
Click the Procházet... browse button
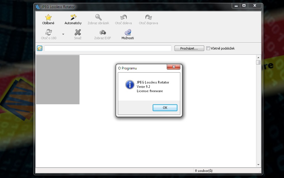[x=189, y=48]
